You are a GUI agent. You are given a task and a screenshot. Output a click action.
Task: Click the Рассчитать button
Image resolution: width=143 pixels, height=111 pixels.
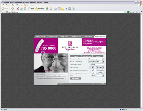76,78
